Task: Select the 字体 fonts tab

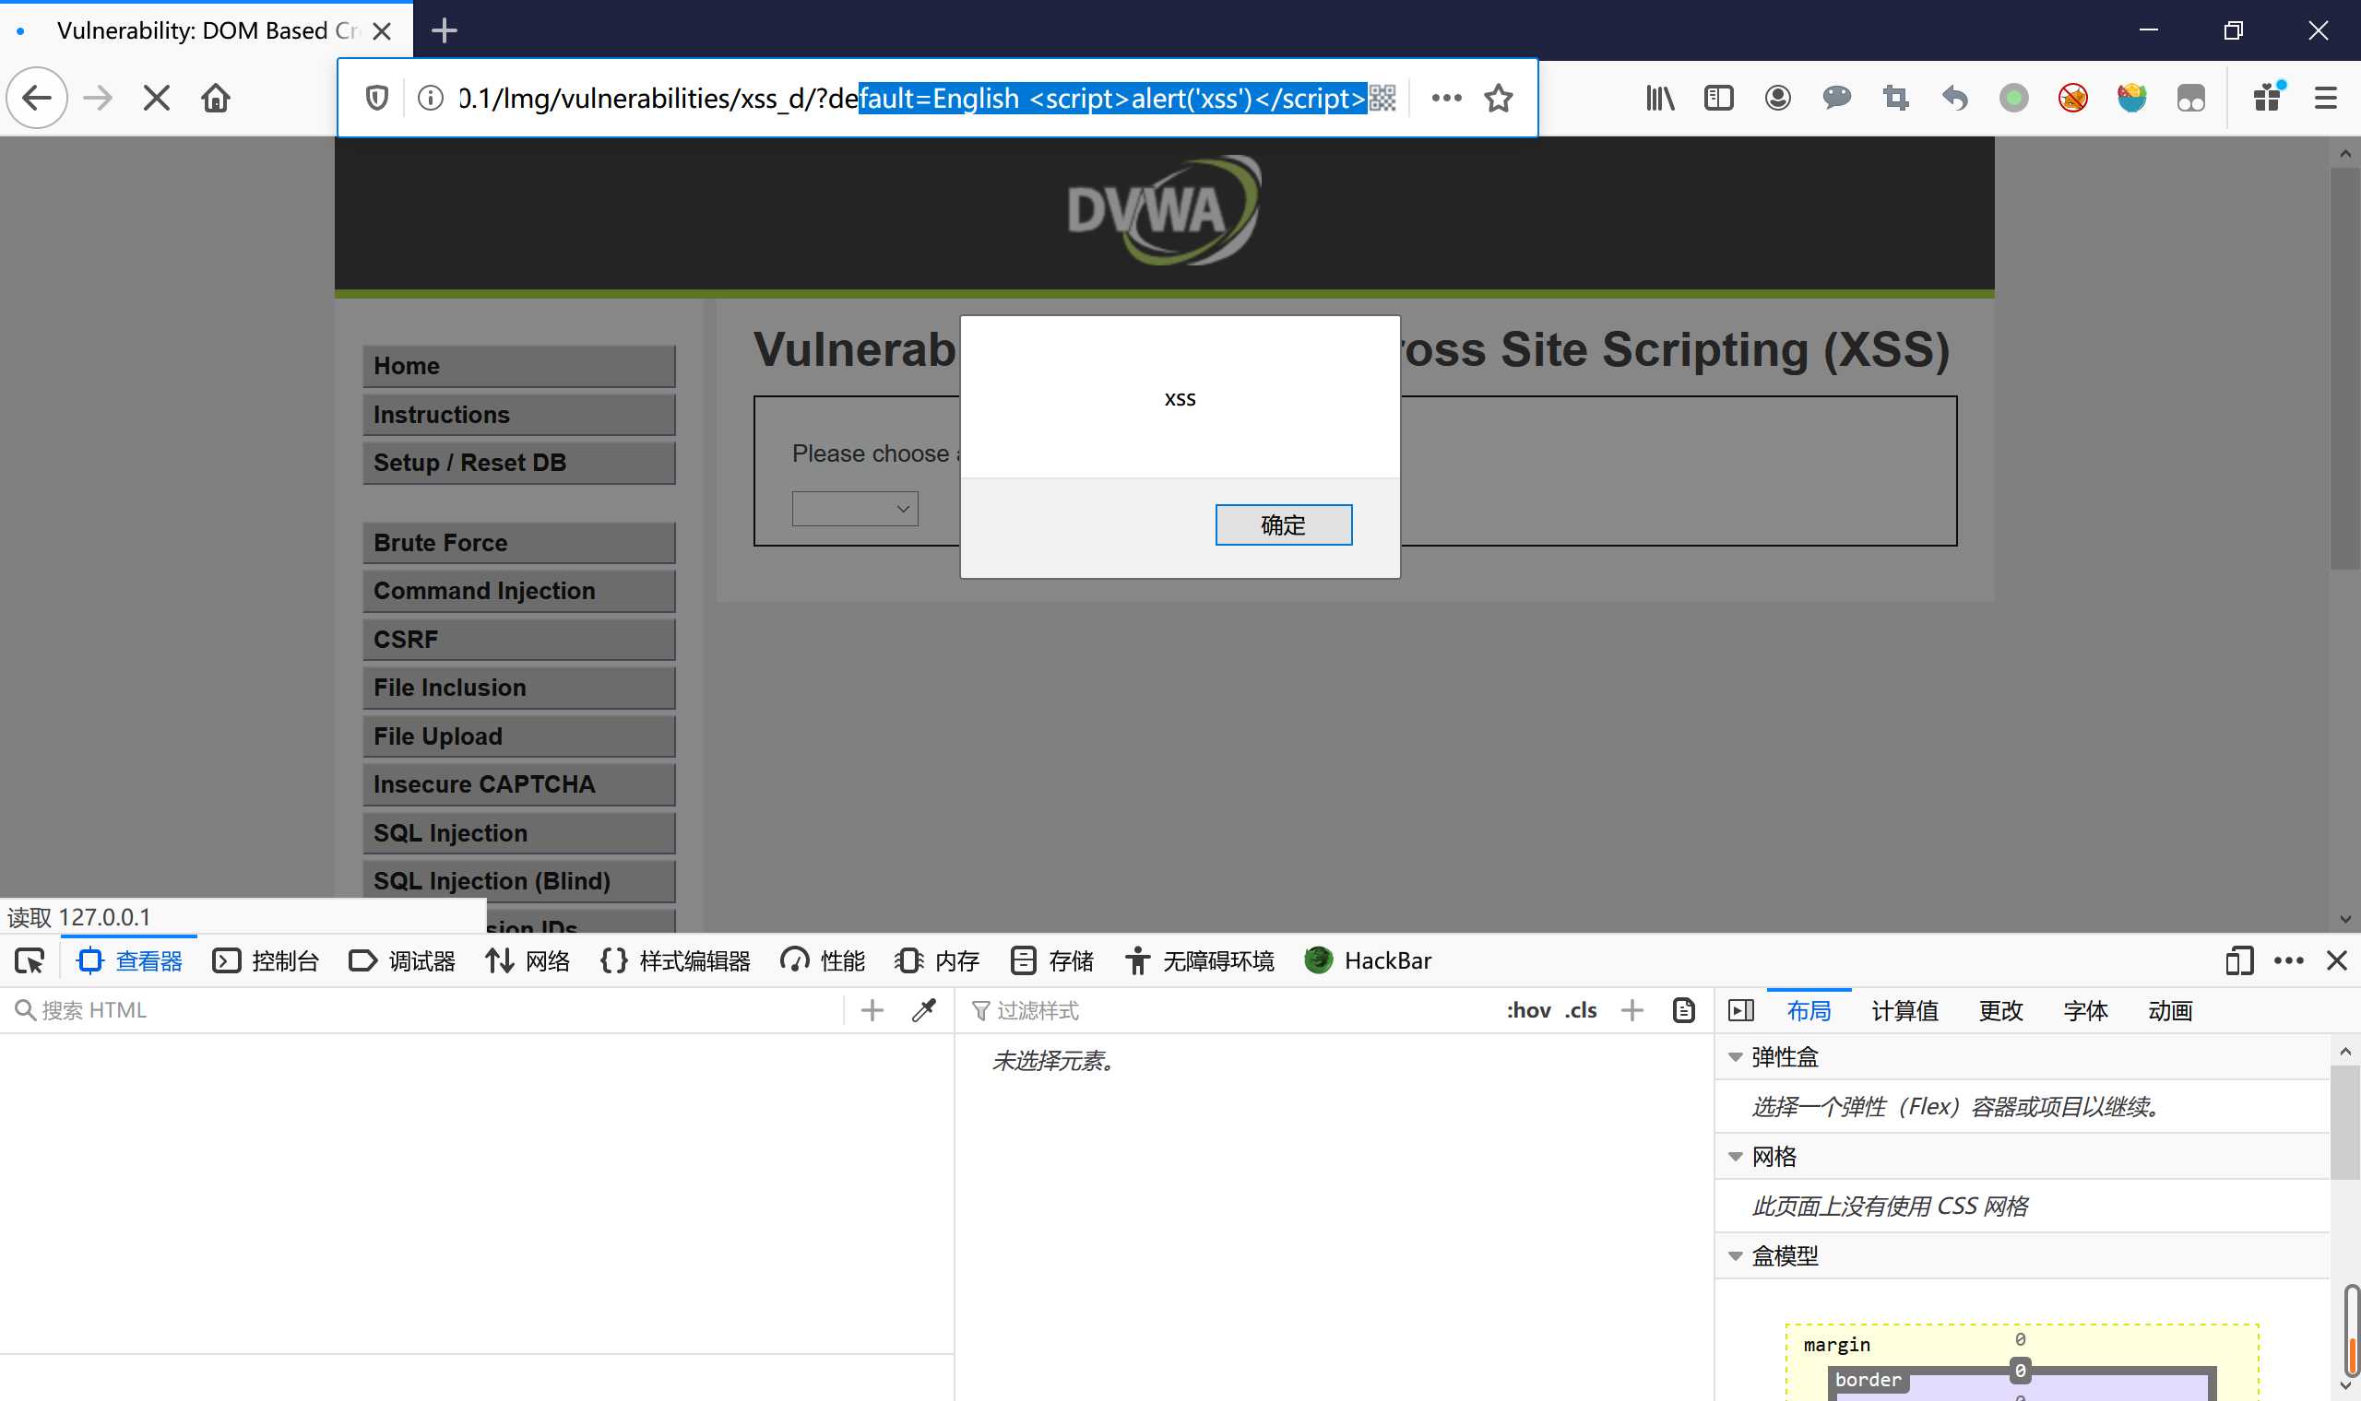Action: 2085,1010
